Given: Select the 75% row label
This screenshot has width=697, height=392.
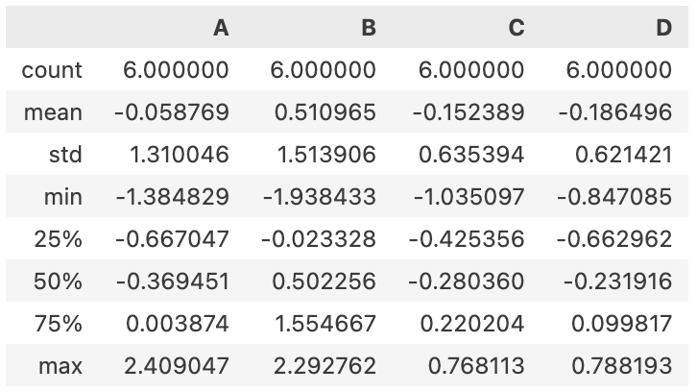Looking at the screenshot, I should pos(59,324).
